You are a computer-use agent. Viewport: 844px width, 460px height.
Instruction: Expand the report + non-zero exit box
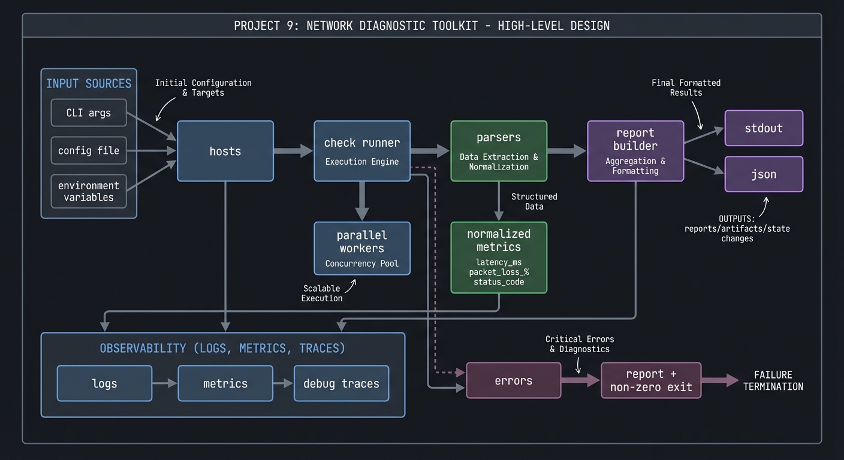pos(650,380)
